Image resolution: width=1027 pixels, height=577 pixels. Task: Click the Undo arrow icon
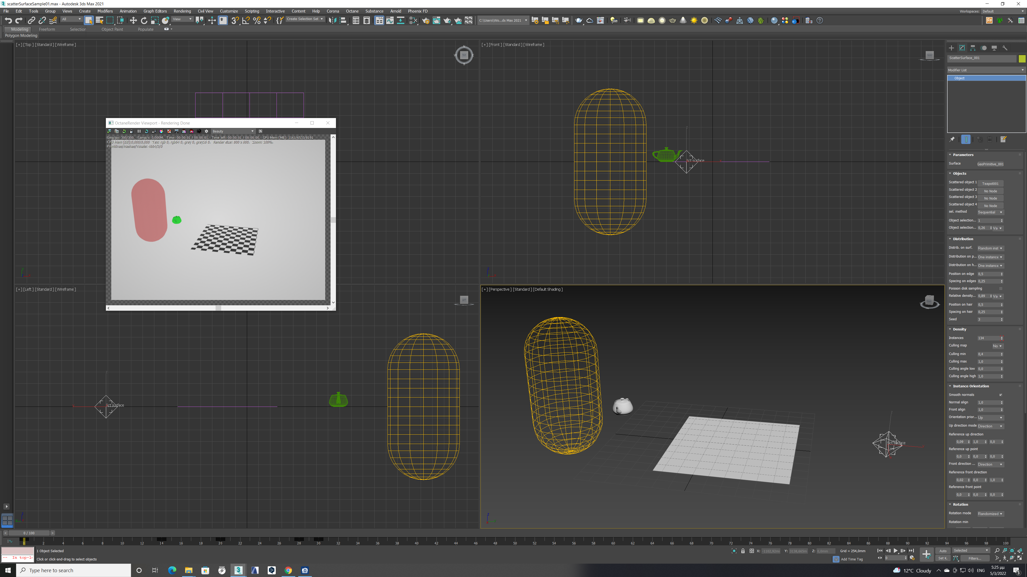[8, 21]
